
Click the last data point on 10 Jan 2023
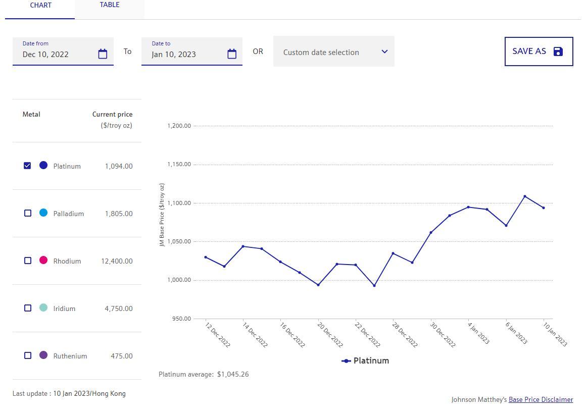544,208
